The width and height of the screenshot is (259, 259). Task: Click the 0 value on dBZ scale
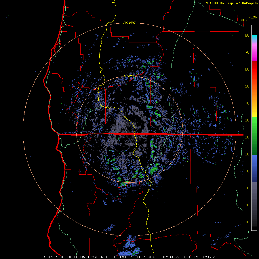(x=248, y=171)
